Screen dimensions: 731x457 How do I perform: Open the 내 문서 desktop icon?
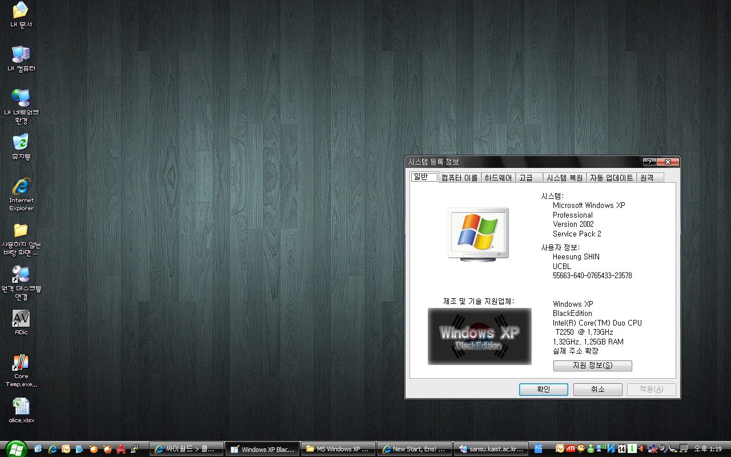[21, 15]
